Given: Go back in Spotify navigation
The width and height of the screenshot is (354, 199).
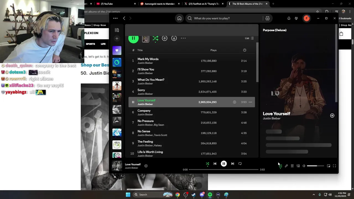Looking at the screenshot, I should pyautogui.click(x=124, y=18).
